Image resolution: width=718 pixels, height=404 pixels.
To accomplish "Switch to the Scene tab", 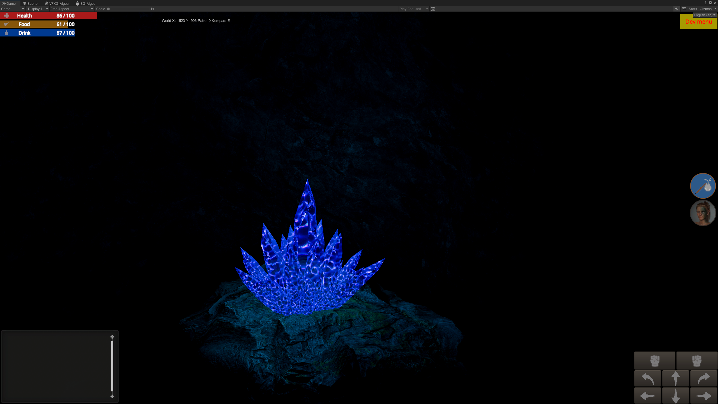I will pos(30,3).
